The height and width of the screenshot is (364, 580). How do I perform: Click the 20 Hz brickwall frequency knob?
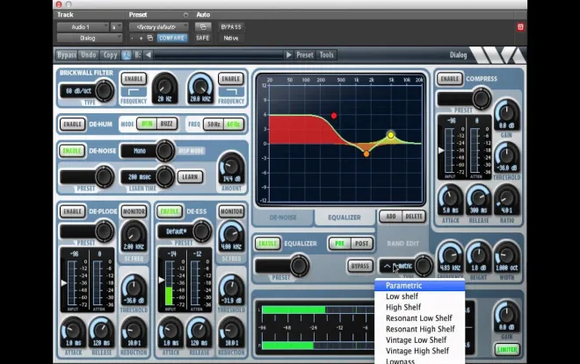164,88
